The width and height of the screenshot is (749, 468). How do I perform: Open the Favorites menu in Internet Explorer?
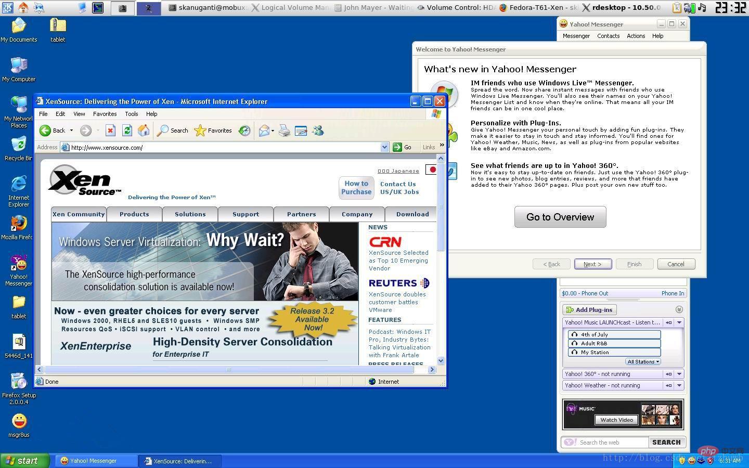tap(105, 114)
